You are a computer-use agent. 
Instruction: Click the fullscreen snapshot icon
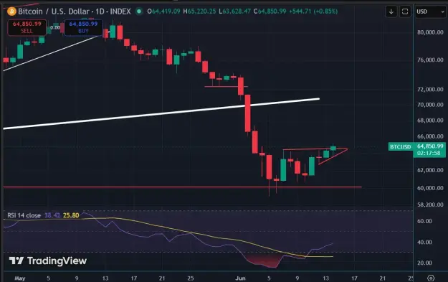point(405,11)
